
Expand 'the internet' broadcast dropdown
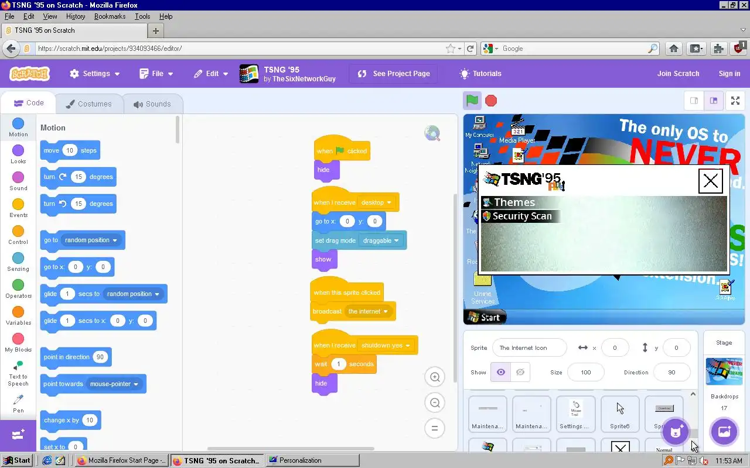(x=368, y=311)
